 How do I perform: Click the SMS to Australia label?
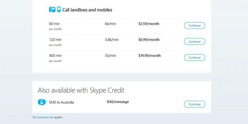click(x=61, y=102)
